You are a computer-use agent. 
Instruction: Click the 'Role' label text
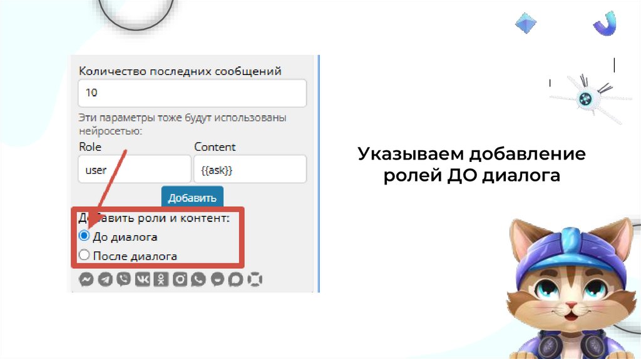(x=90, y=146)
